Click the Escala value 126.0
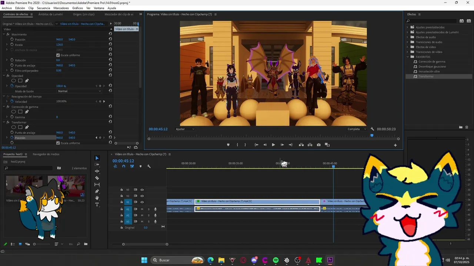Screen dimensions: 474x266 (x=60, y=45)
